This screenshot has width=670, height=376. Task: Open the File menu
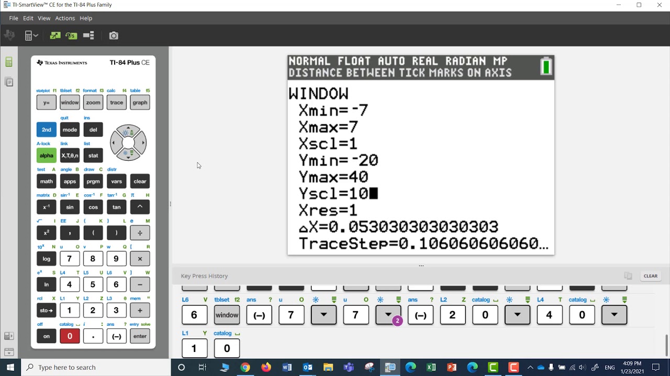(x=14, y=18)
